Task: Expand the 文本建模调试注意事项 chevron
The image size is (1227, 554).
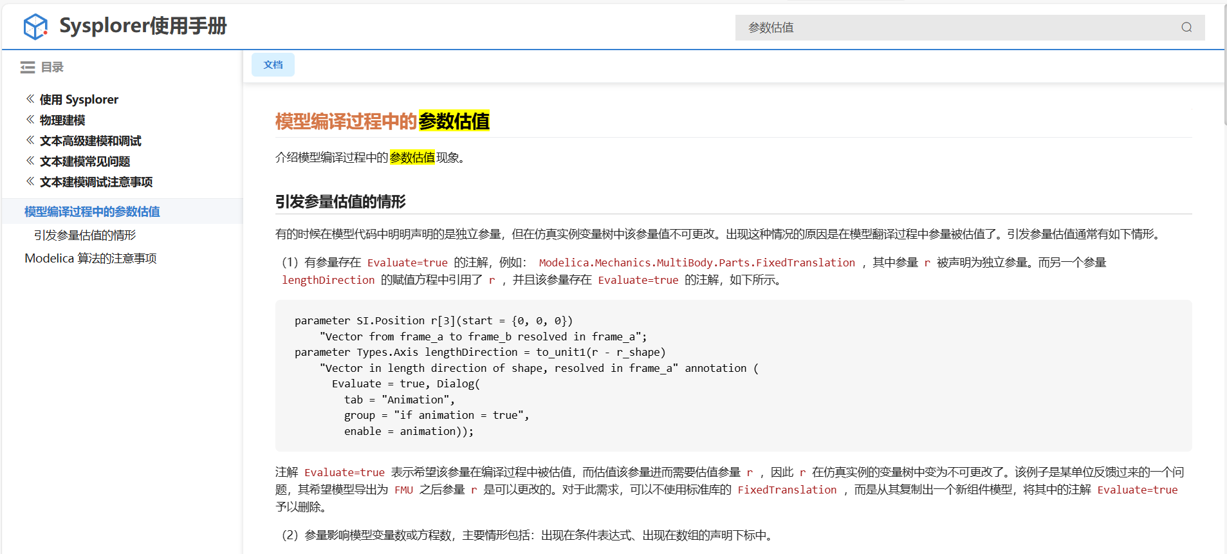Action: click(x=30, y=181)
